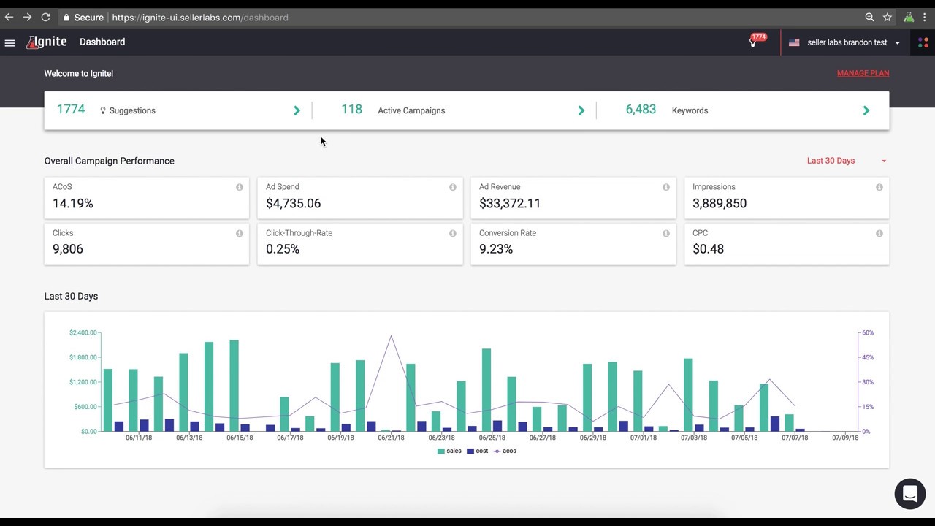Click the Impressions value 3,889,850
The width and height of the screenshot is (935, 526).
click(x=720, y=204)
